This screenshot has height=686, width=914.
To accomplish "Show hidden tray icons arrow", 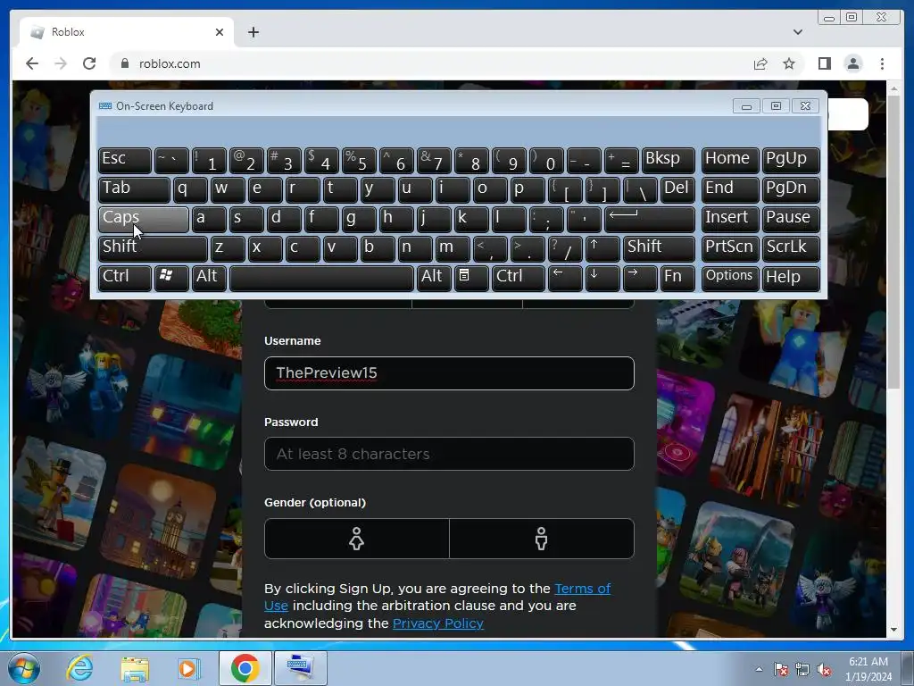I will 759,669.
